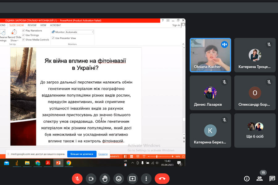278x185 pixels.
Task: Click 'Сховати' link in sharing bar
Action: point(103,154)
